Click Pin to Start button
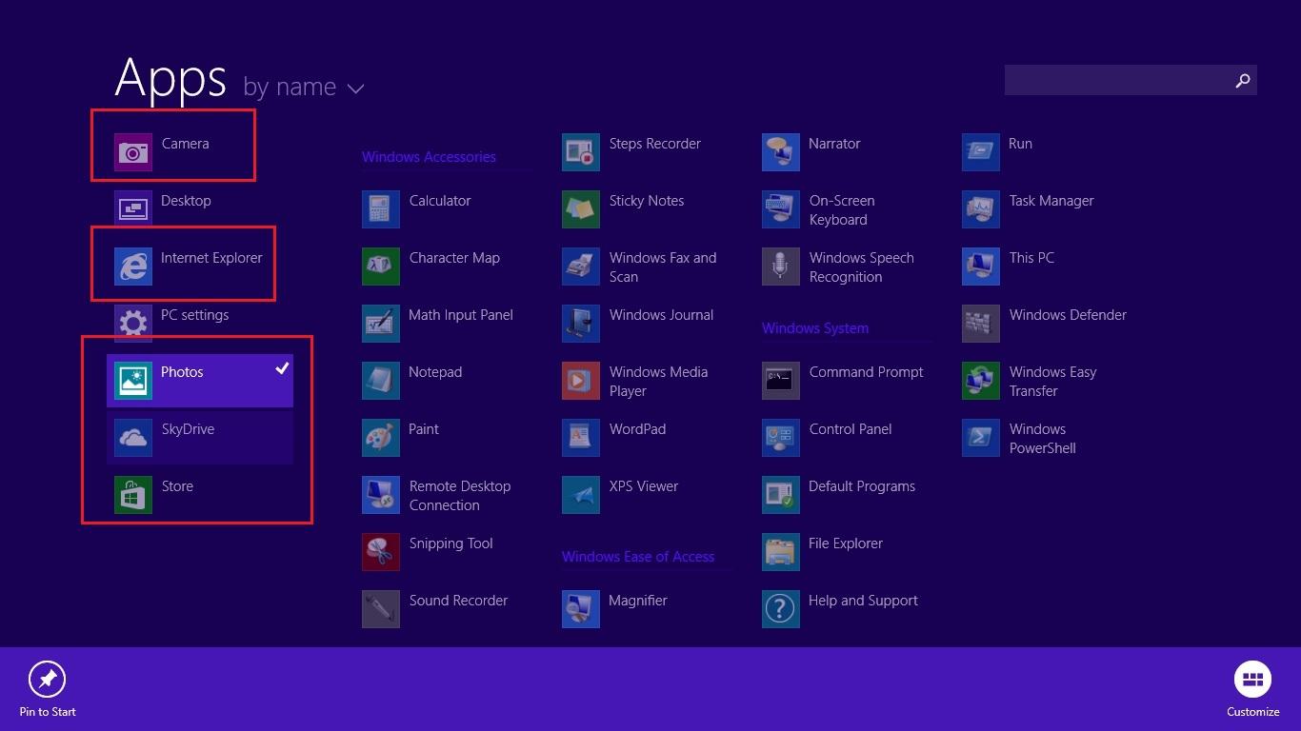Screen dimensions: 1301x731 [48, 689]
